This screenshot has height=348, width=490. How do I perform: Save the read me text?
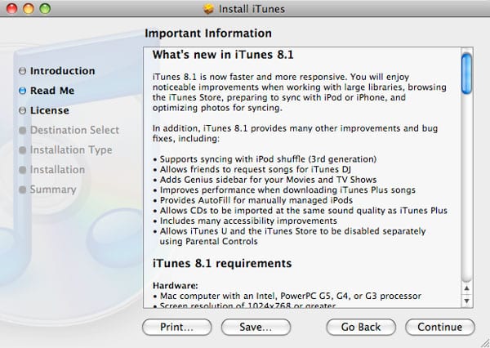[256, 327]
